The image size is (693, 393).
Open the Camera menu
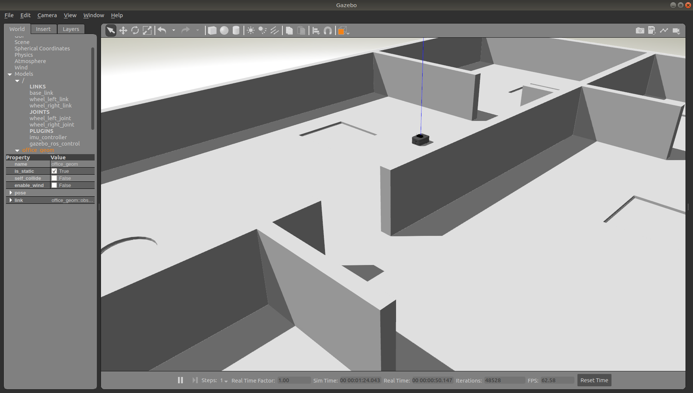click(x=47, y=15)
